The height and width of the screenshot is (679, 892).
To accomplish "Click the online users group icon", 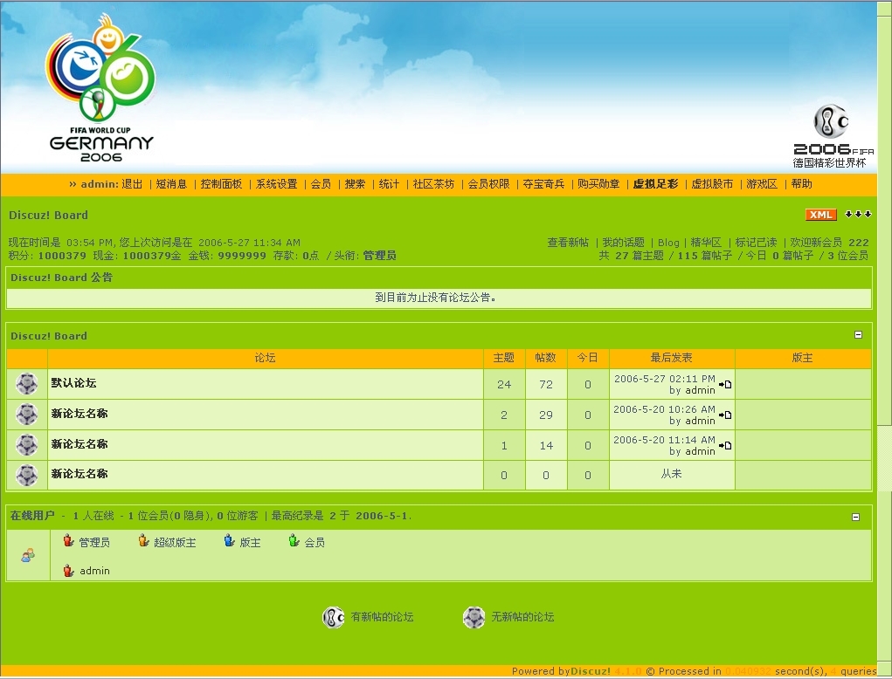I will point(28,555).
